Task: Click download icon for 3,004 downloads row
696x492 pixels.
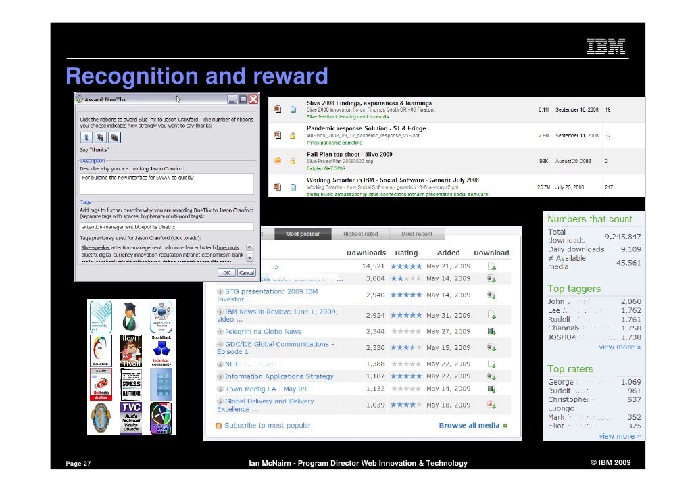Action: [x=491, y=279]
